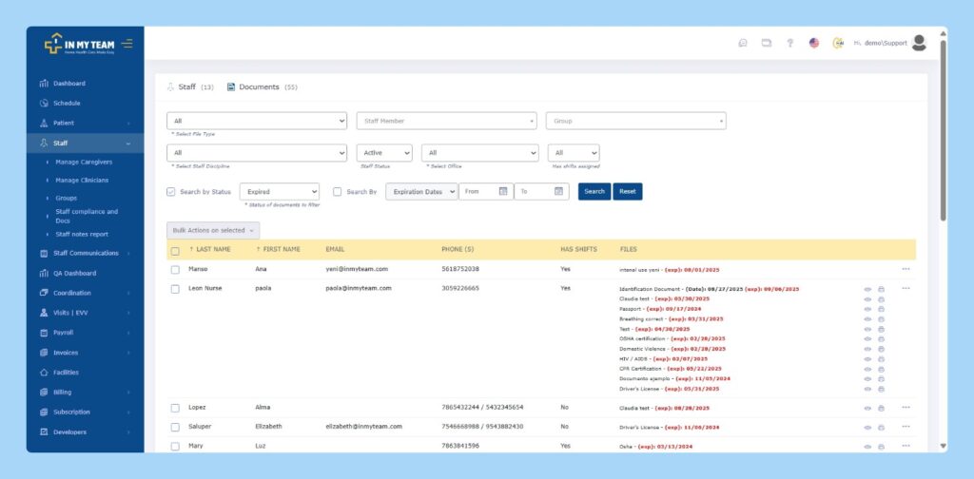The image size is (974, 479).
Task: Open the chat messages icon in header
Action: click(x=743, y=43)
